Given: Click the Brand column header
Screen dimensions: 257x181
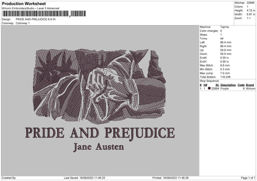Looking at the screenshot, I should (250, 85).
